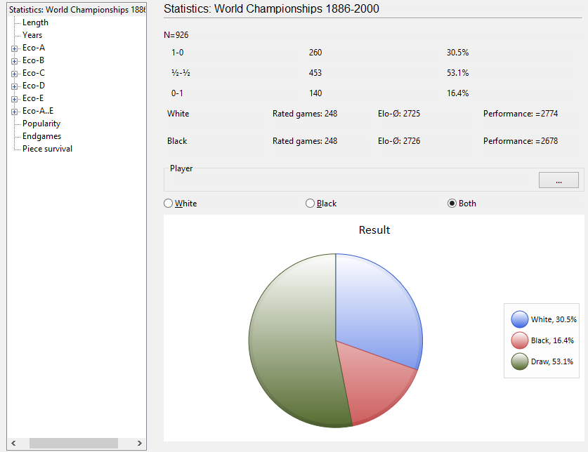The image size is (588, 452).
Task: Select the Both radio button
Action: [x=452, y=204]
